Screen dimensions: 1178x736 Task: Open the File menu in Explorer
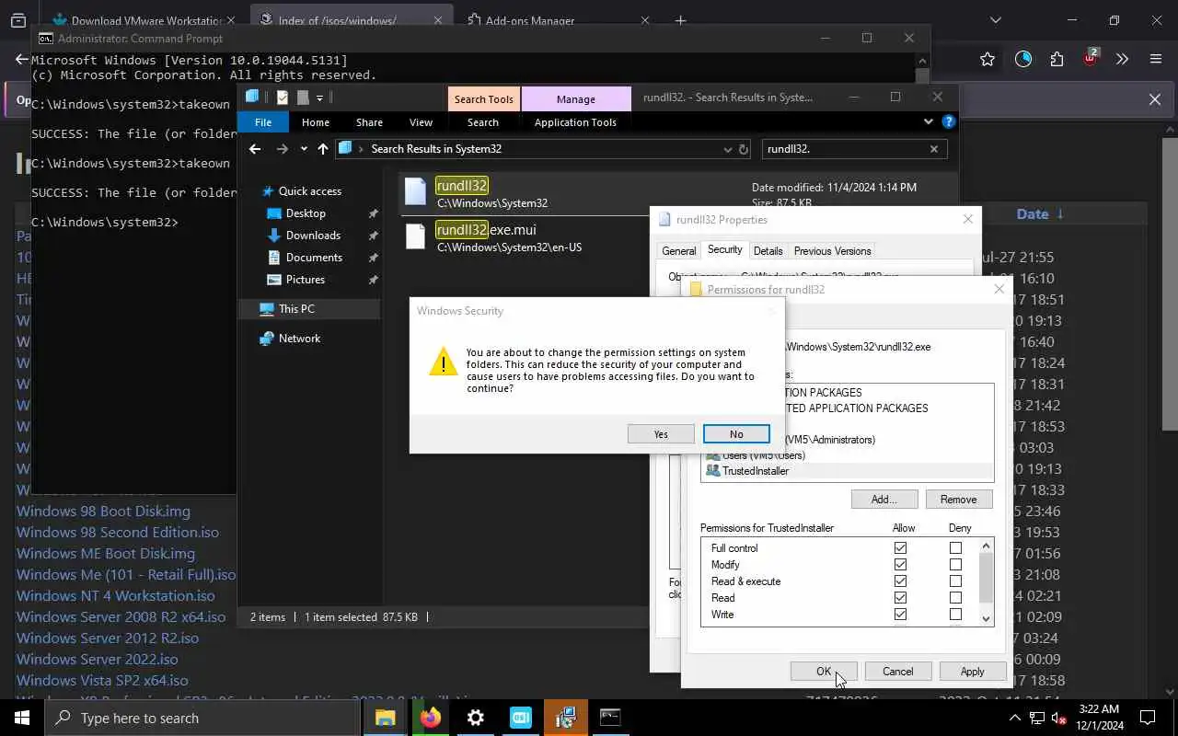pos(263,122)
